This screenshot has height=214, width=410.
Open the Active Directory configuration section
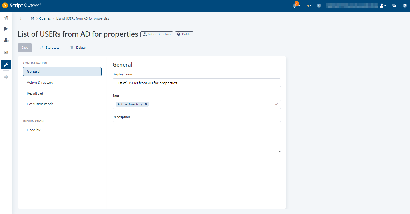coord(62,83)
